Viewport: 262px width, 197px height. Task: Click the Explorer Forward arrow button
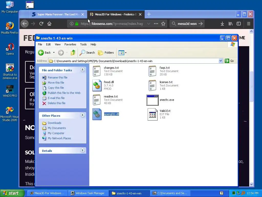coord(61,53)
